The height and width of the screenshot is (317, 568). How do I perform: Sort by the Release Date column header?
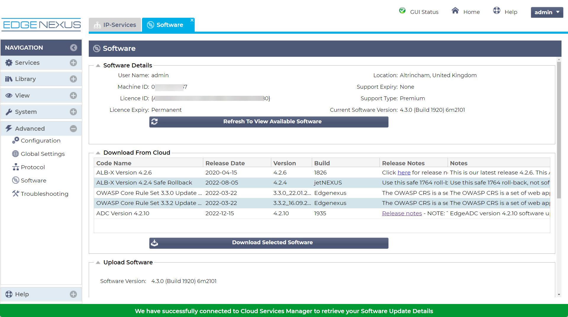(x=237, y=163)
